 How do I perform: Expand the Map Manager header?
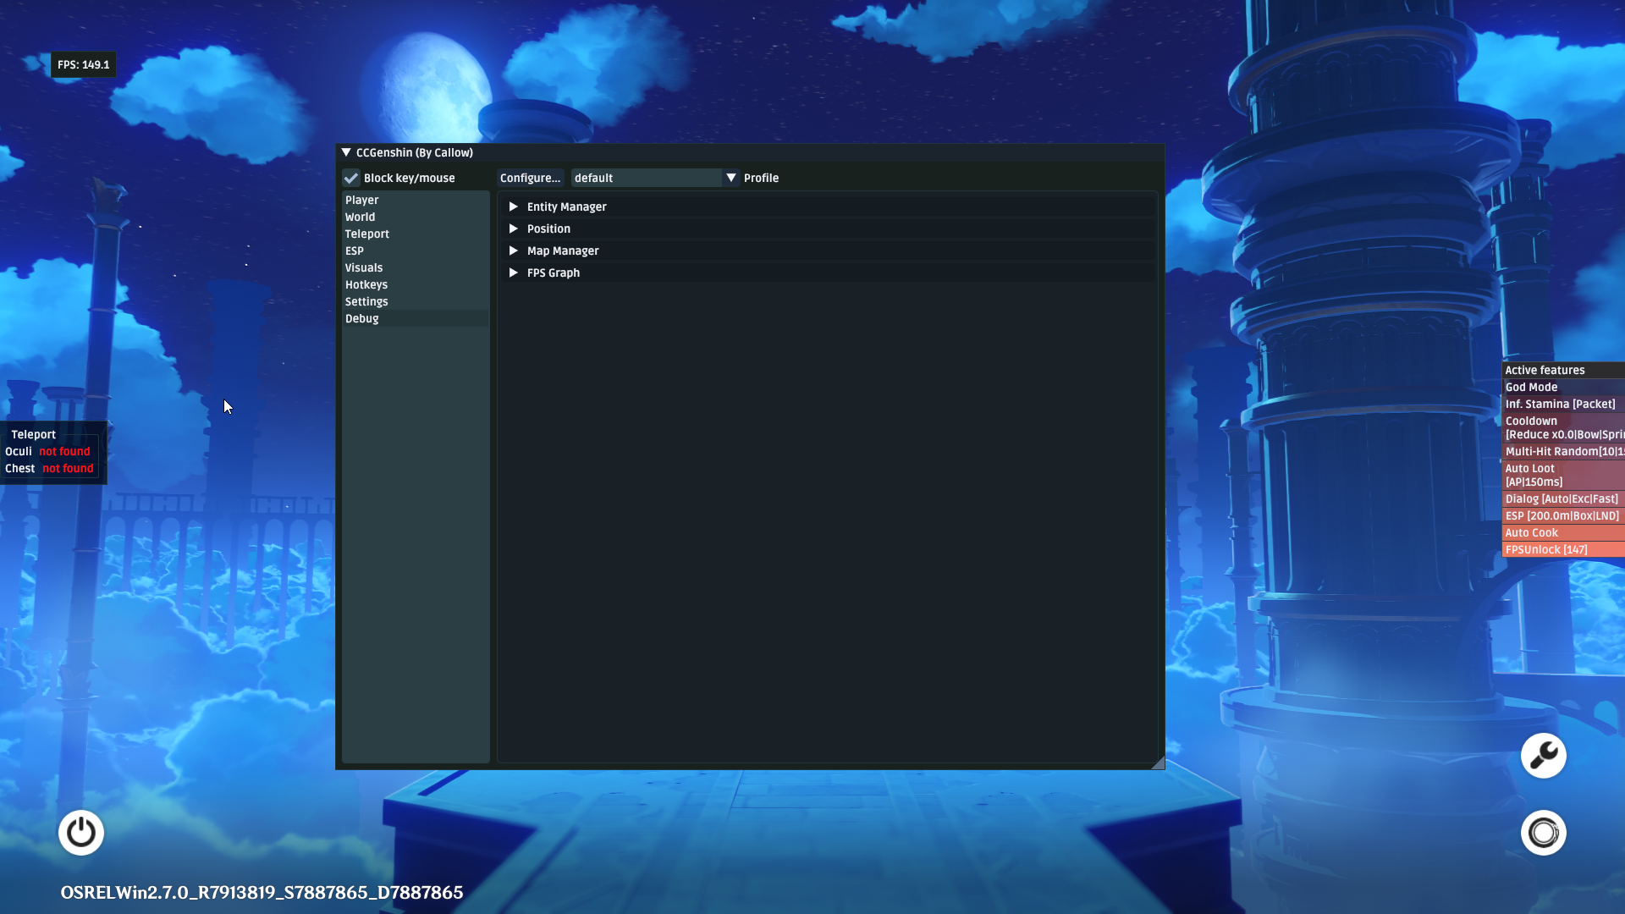click(x=828, y=251)
